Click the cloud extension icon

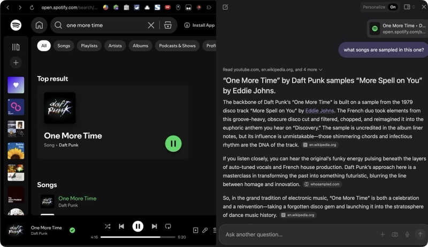click(147, 7)
